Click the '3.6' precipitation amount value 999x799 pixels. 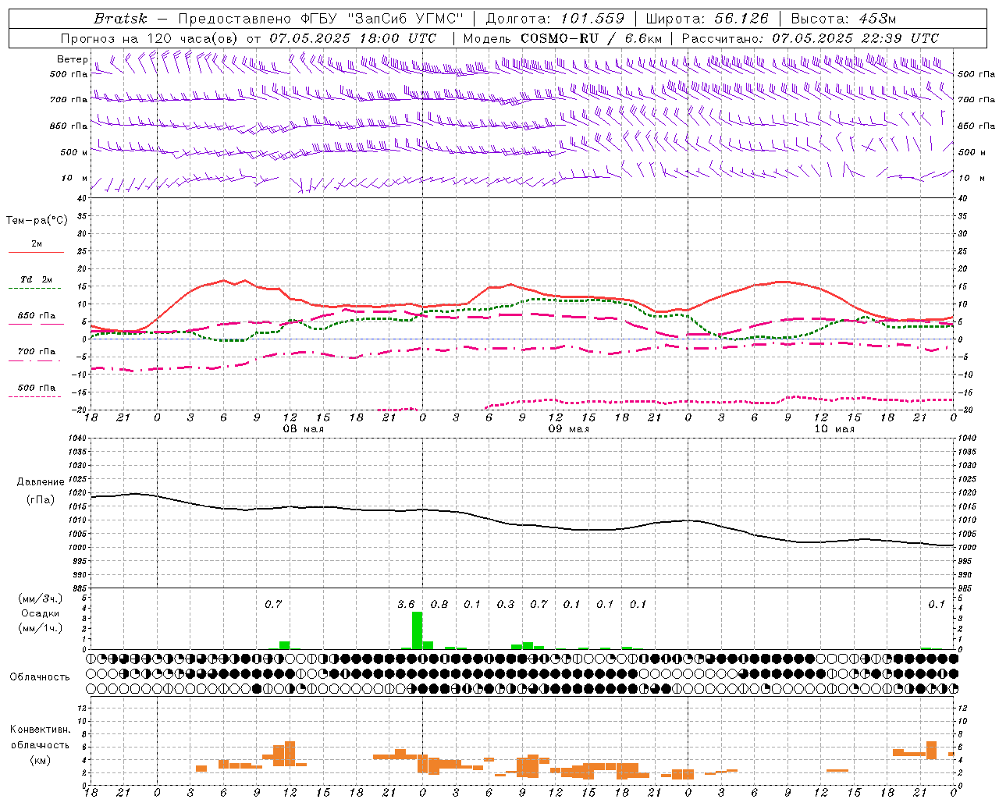[406, 604]
